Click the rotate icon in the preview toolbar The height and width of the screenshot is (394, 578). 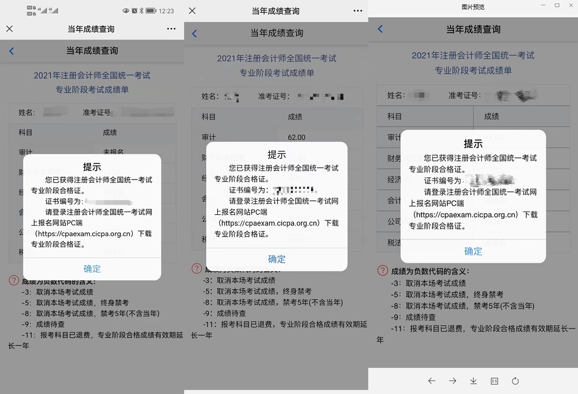click(515, 381)
